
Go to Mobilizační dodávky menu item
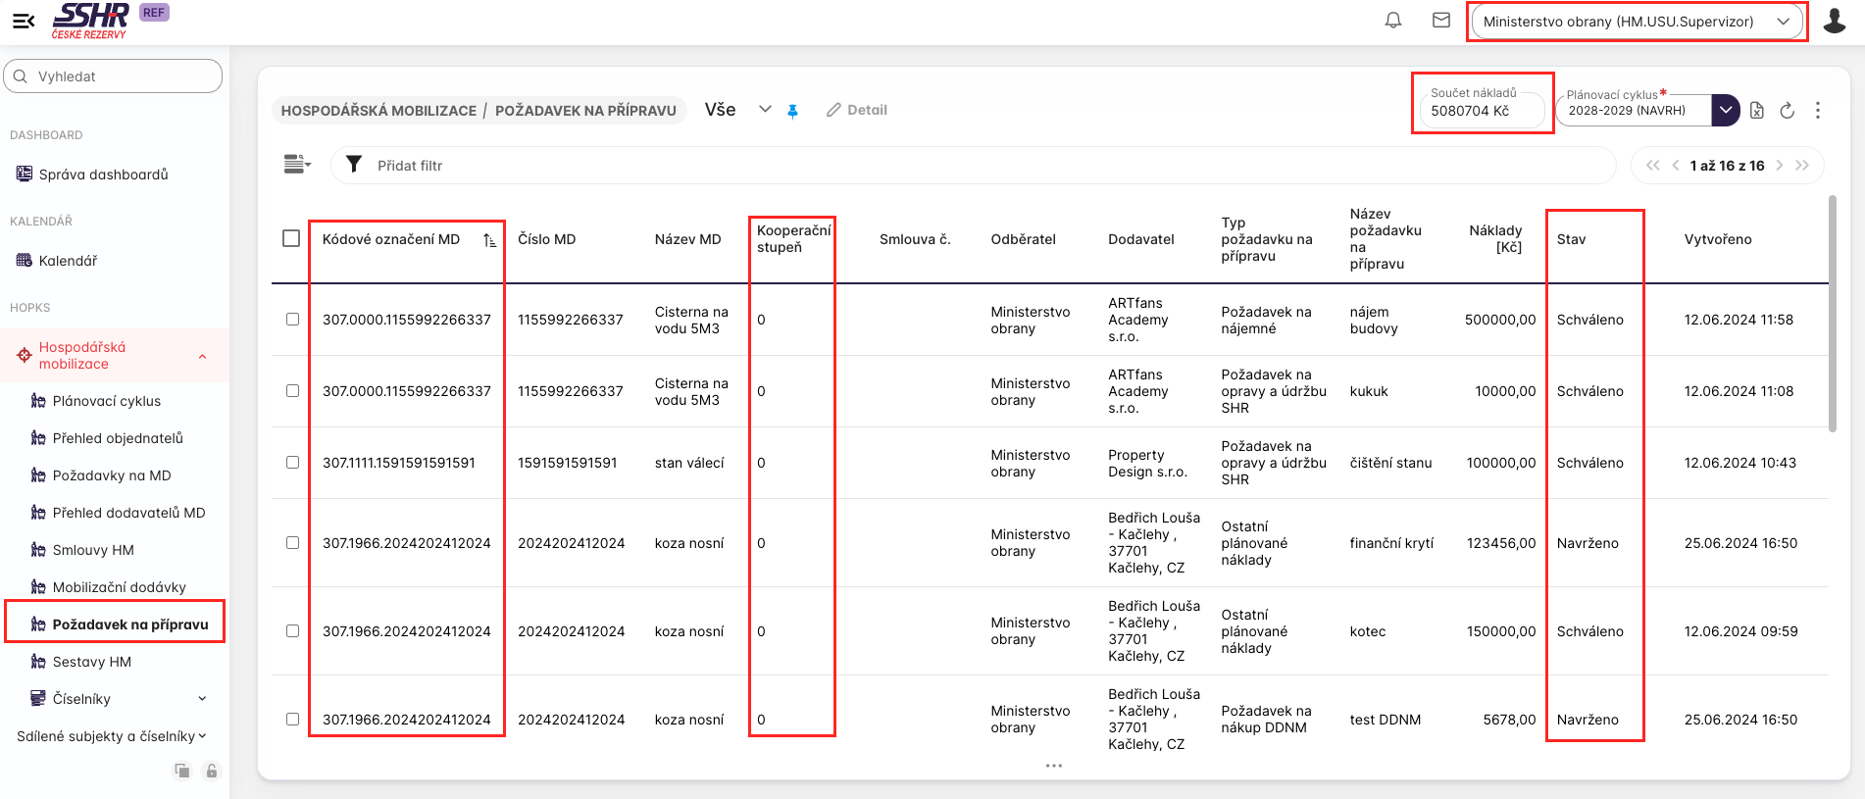119,587
